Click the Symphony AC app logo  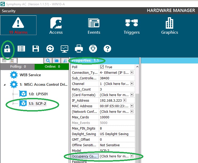pyautogui.click(x=3, y=4)
